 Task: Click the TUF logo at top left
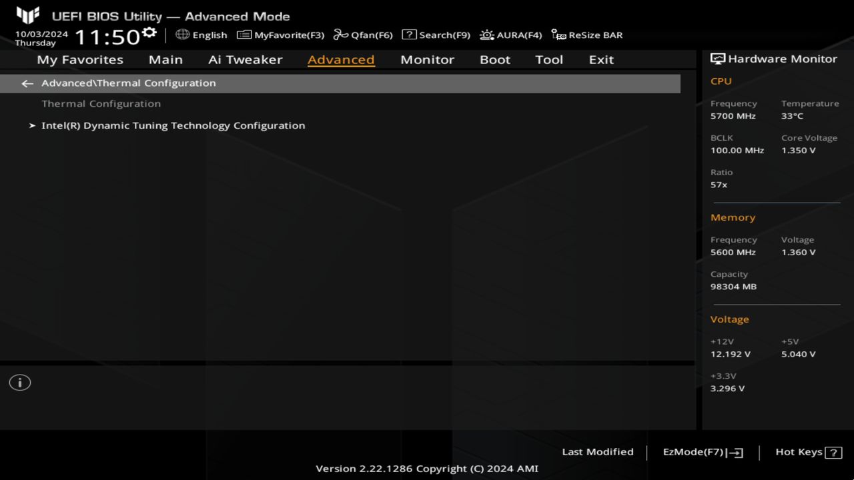pos(28,15)
